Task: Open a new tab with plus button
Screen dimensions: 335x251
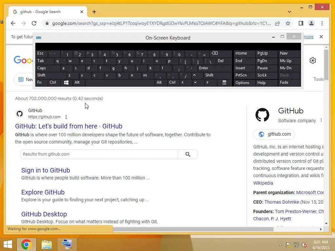Action: [94, 12]
